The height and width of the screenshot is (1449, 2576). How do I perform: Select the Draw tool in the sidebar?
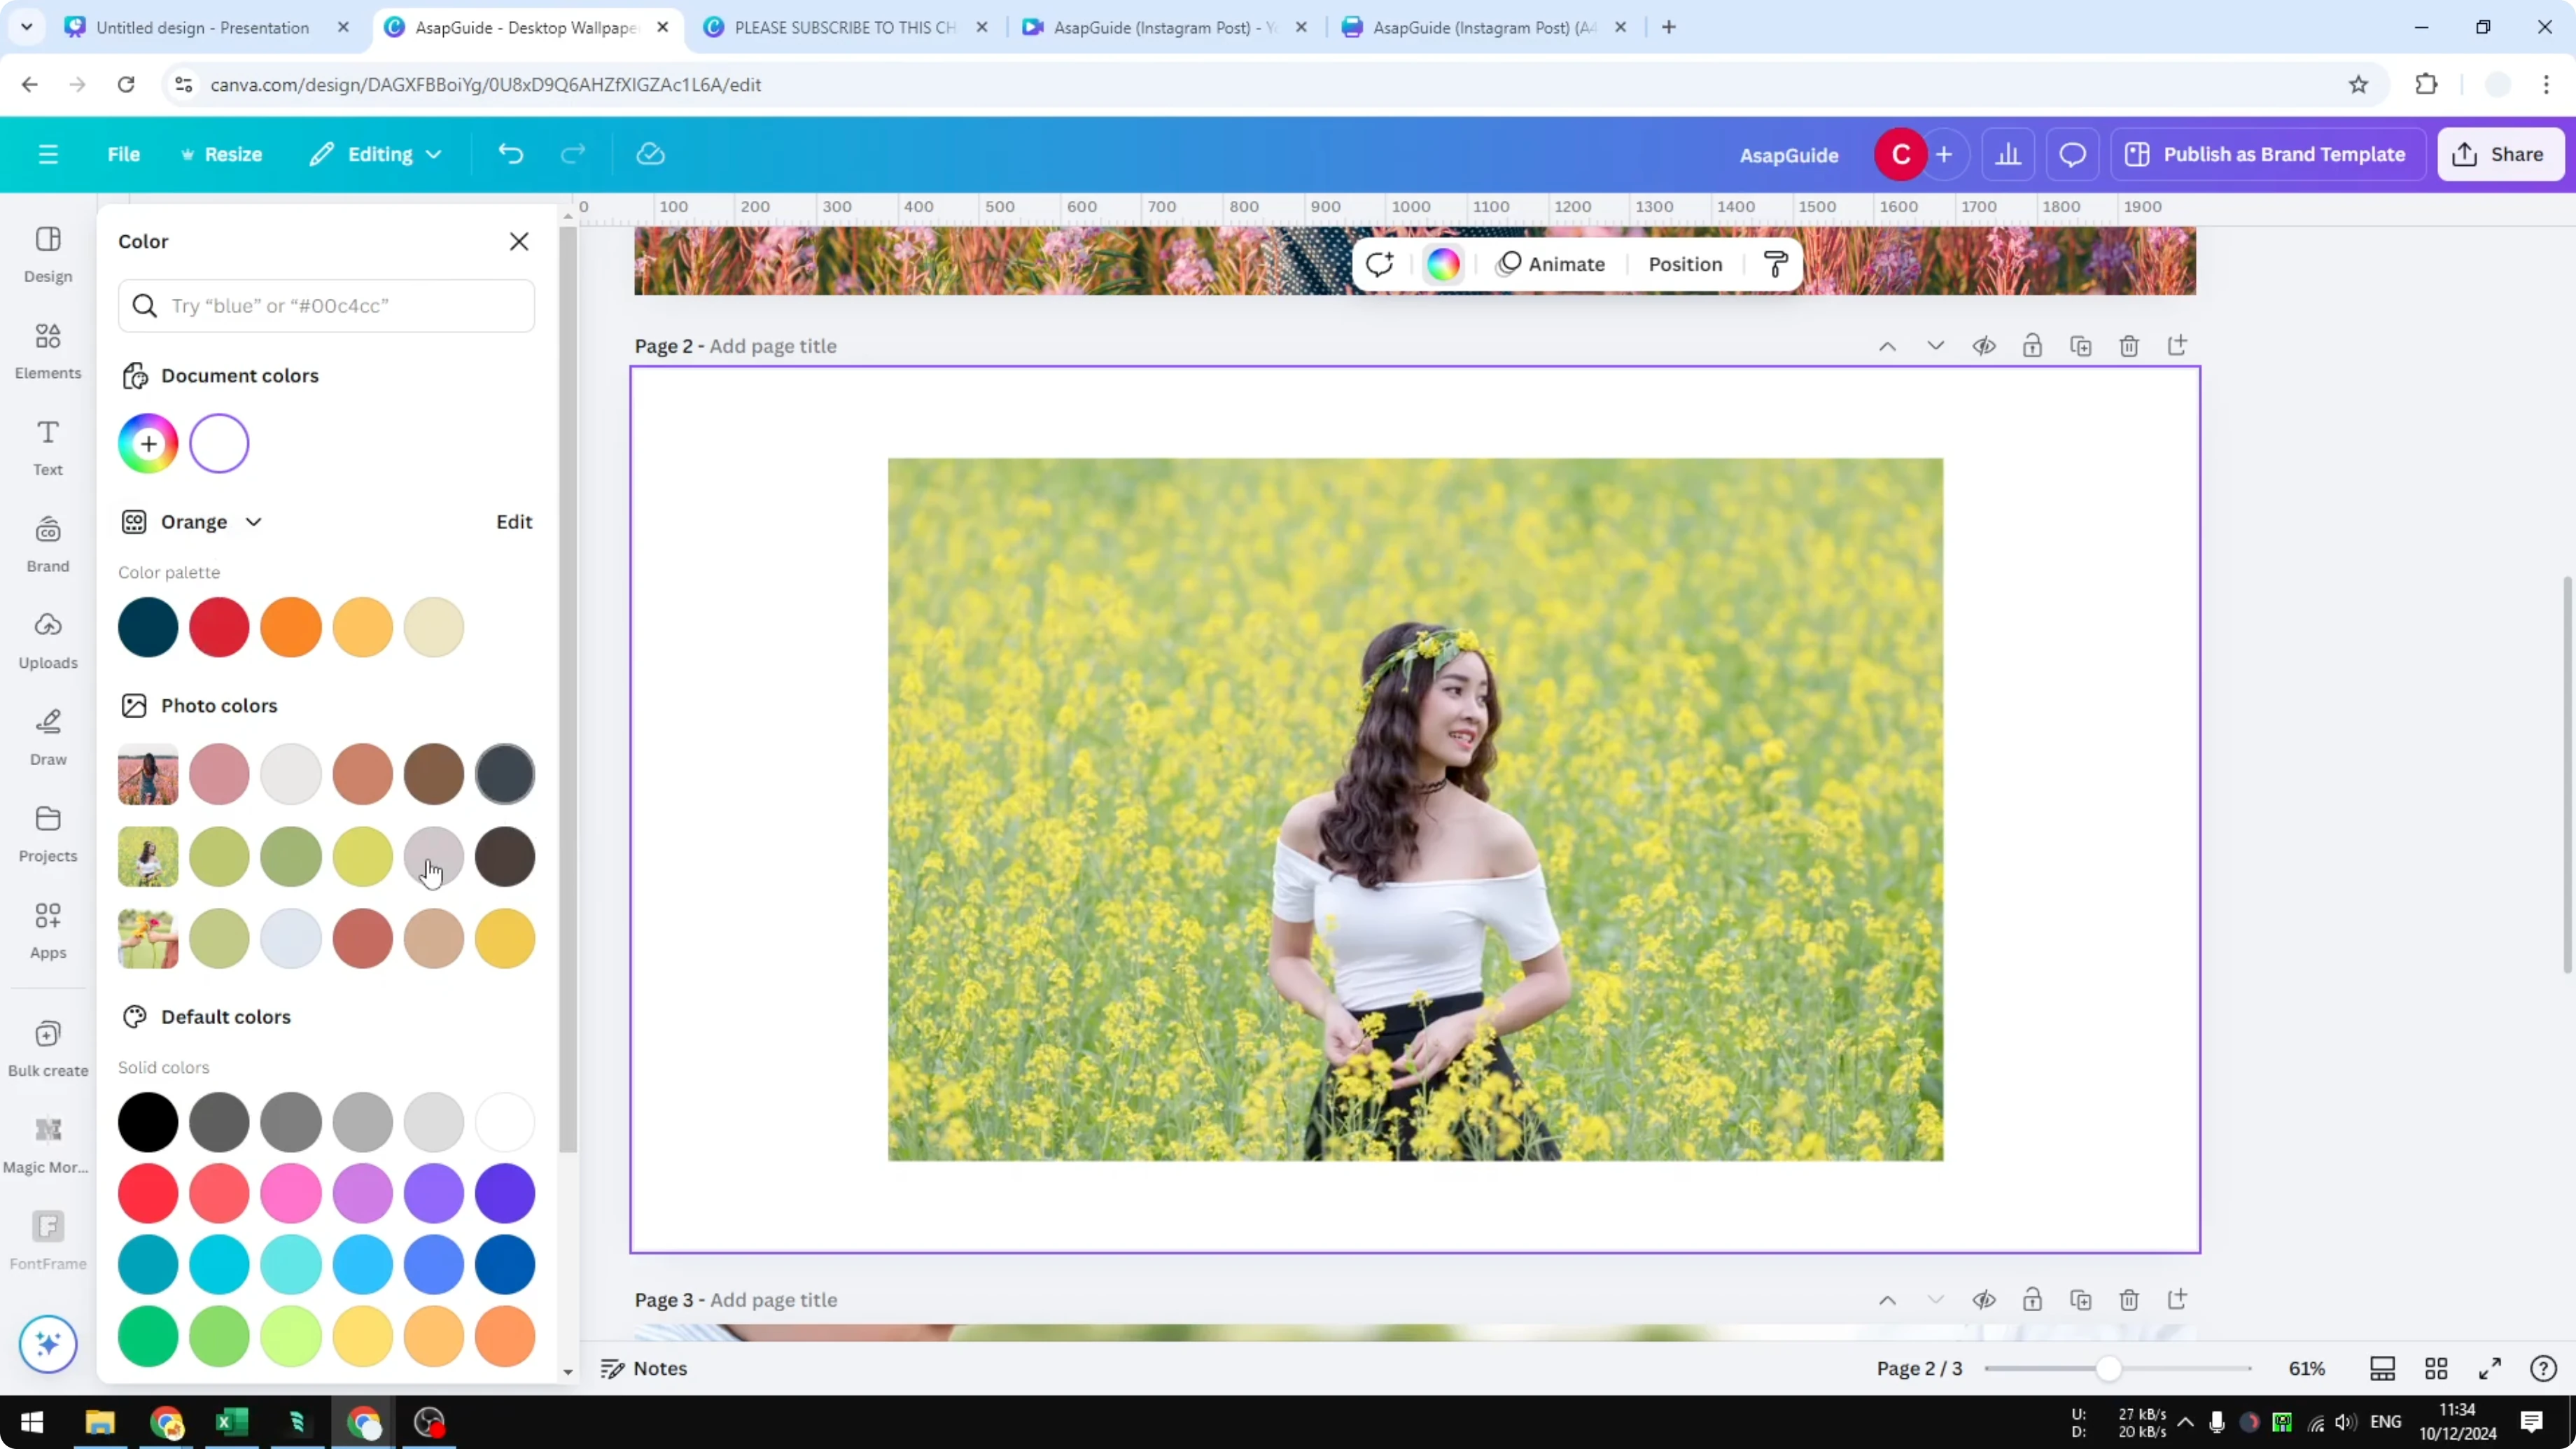coord(47,736)
